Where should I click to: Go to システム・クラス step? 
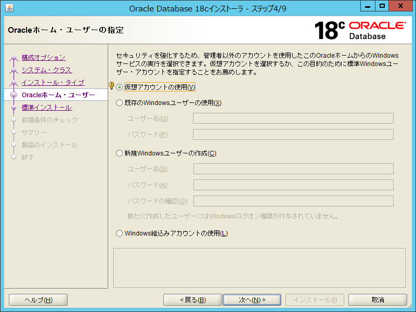click(47, 70)
